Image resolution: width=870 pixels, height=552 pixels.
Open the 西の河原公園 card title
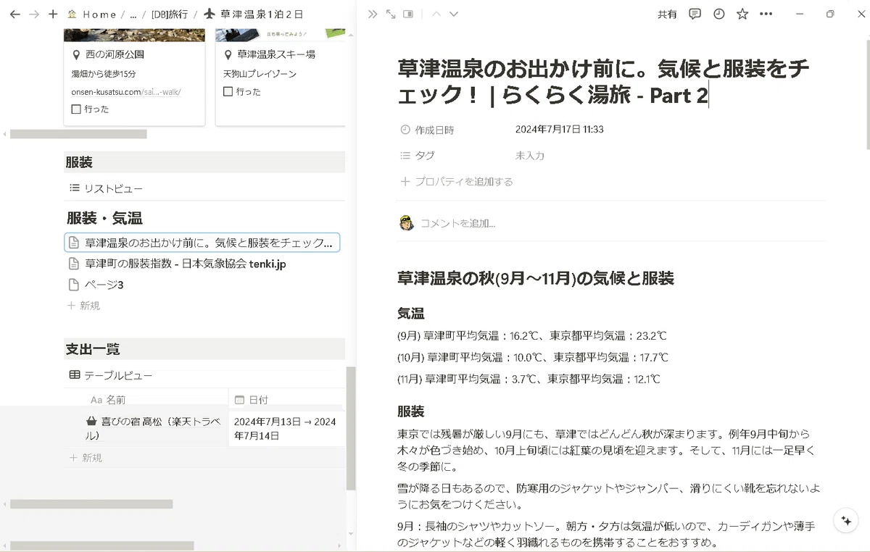point(115,55)
